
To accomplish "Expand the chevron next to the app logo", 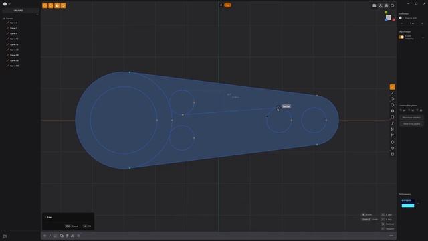I will click(x=9, y=4).
